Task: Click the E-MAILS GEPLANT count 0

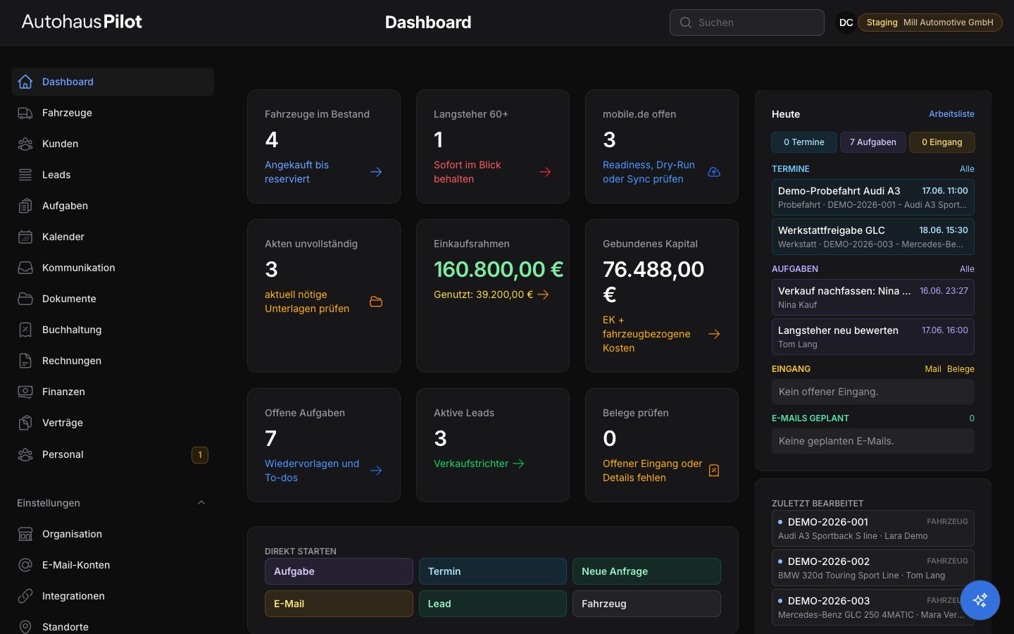Action: click(972, 418)
